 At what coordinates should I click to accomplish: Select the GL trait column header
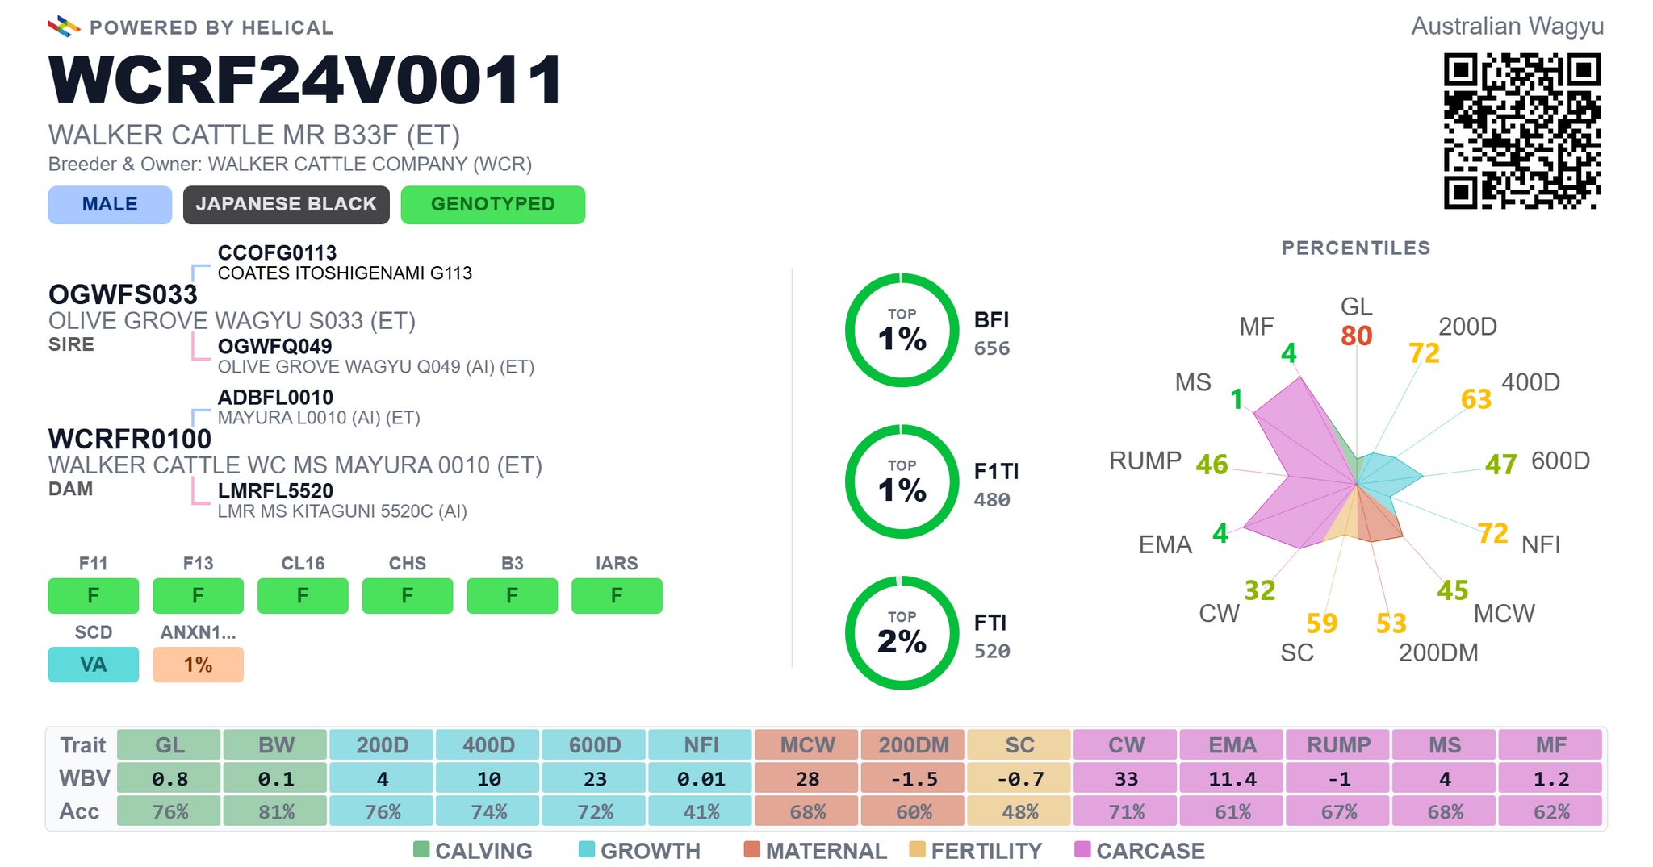169,744
